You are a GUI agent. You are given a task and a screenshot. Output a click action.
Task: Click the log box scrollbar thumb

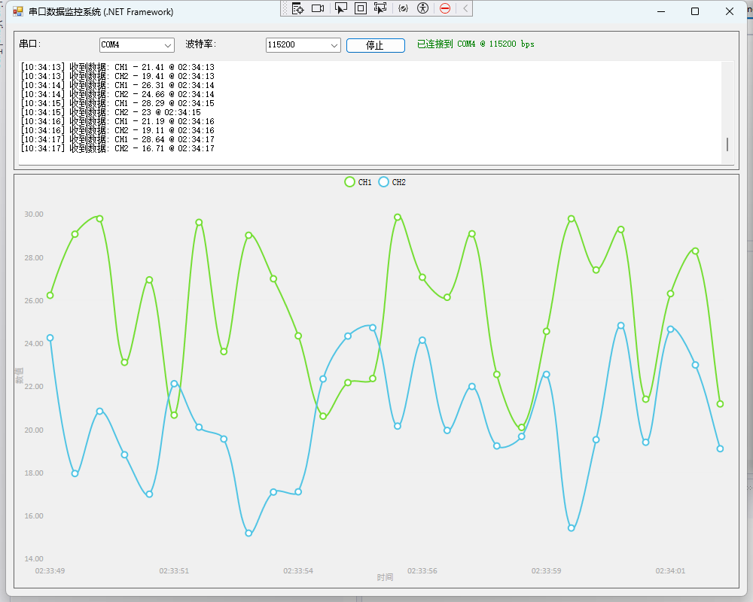coord(727,144)
